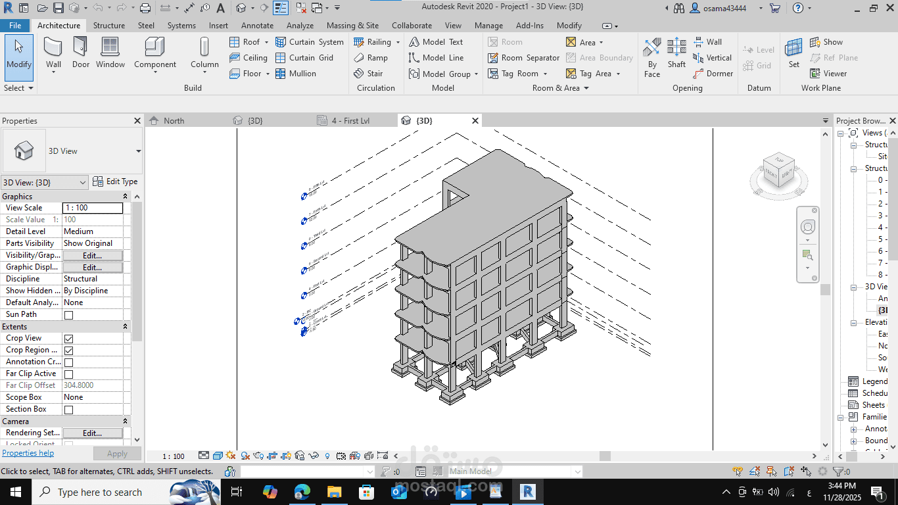The width and height of the screenshot is (898, 505).
Task: Click the Ramp tool
Action: click(x=371, y=58)
